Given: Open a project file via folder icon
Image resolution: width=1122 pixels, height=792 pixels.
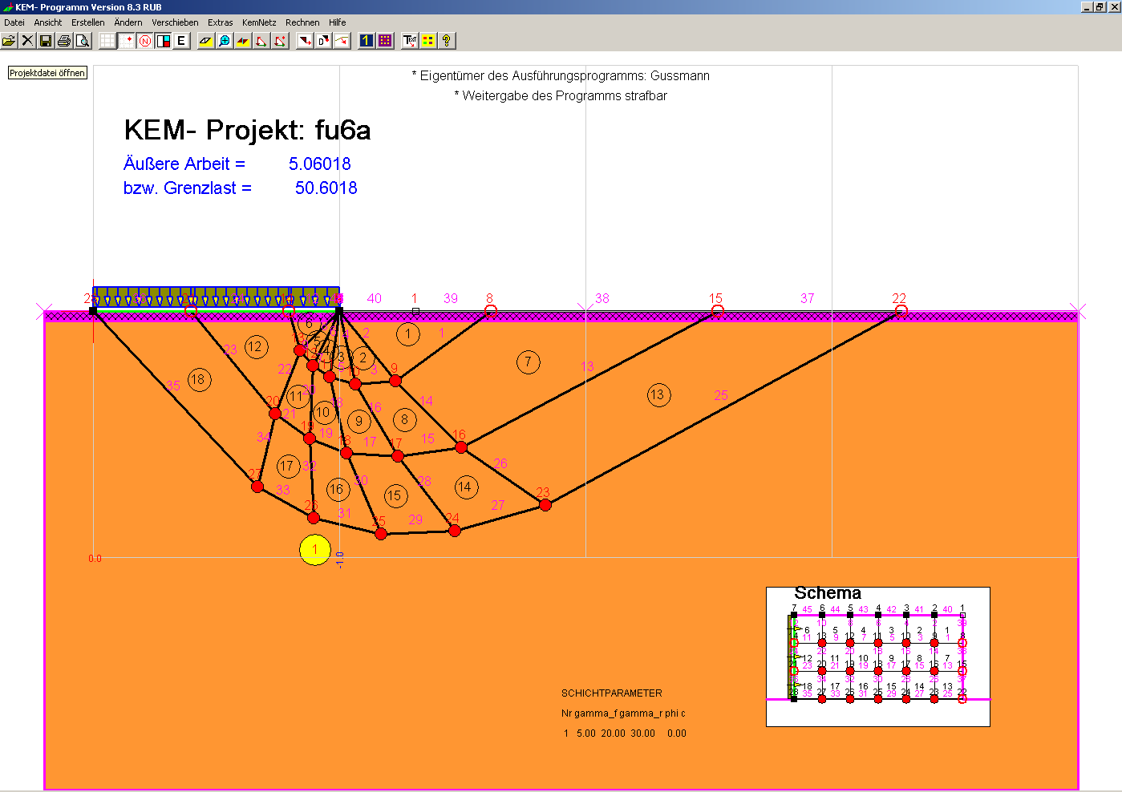Looking at the screenshot, I should point(9,40).
